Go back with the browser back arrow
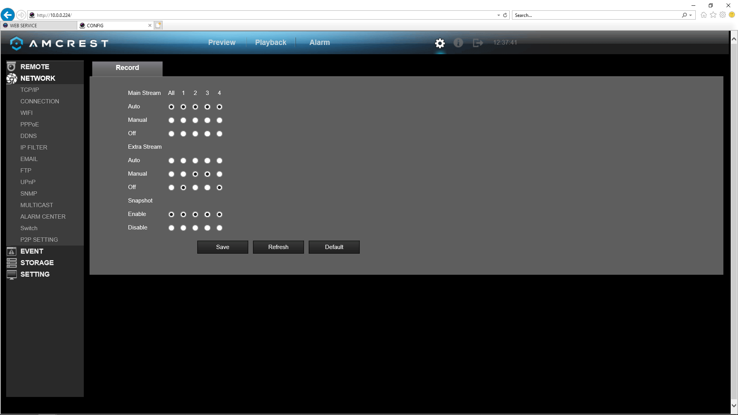738x415 pixels. coord(8,15)
